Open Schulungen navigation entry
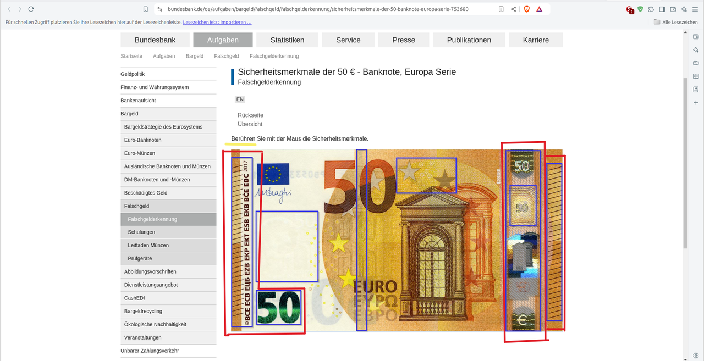 tap(168, 232)
